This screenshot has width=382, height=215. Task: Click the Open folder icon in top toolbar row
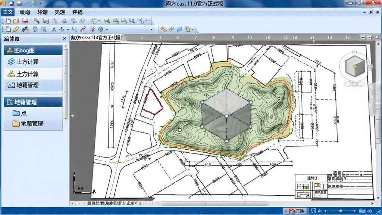tap(16, 21)
